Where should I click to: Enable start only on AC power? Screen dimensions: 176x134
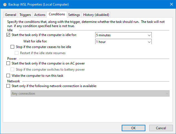pyautogui.click(x=8, y=63)
